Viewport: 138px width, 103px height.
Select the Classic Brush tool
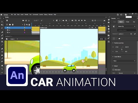click(x=2, y=35)
